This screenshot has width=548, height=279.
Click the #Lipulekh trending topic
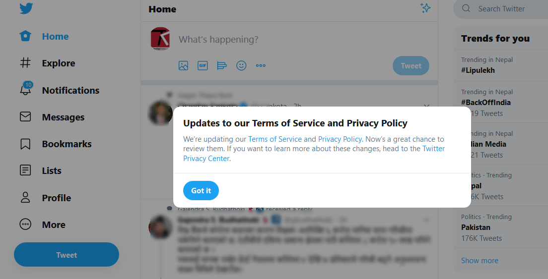click(x=478, y=70)
